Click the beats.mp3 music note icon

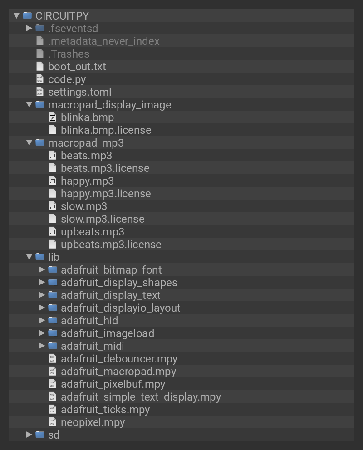(53, 156)
